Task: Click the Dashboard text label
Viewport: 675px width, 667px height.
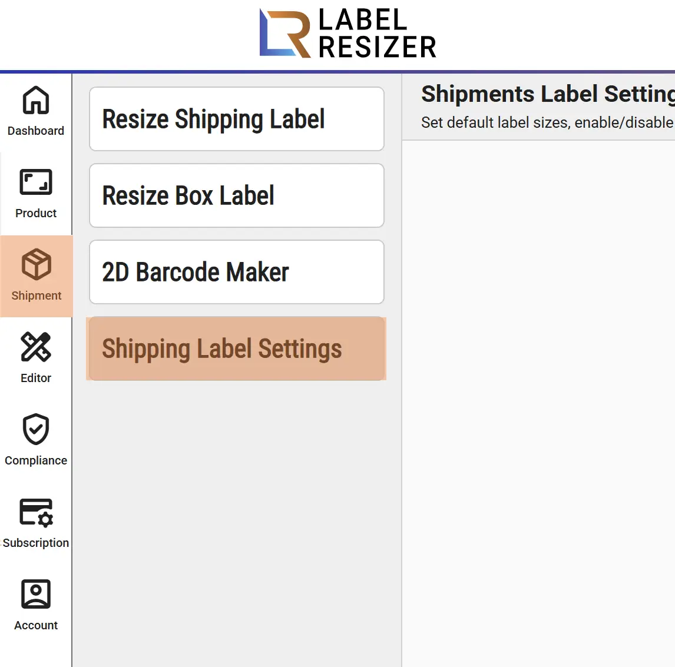Action: point(36,131)
